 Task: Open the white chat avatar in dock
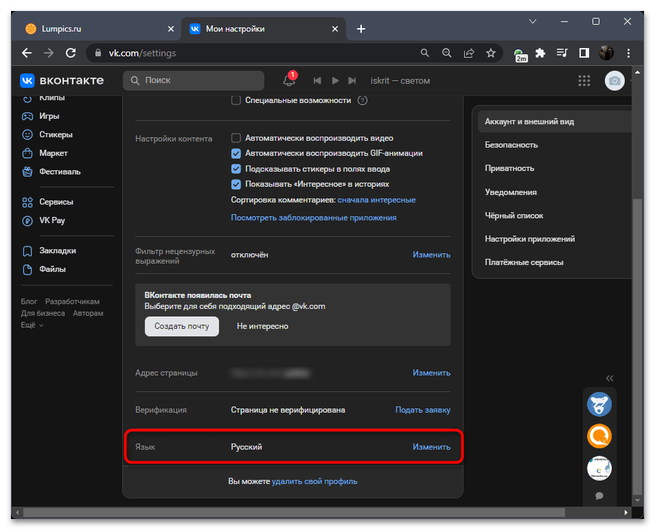pyautogui.click(x=599, y=468)
